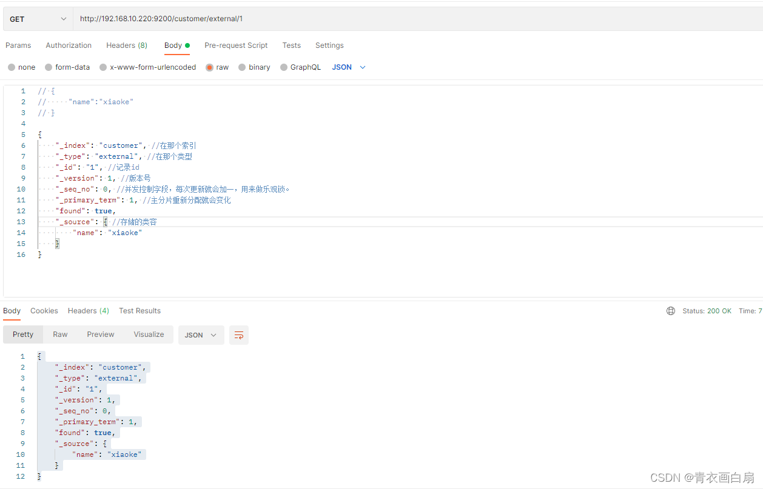Open the request Settings tab
The height and width of the screenshot is (489, 763).
[x=329, y=45]
